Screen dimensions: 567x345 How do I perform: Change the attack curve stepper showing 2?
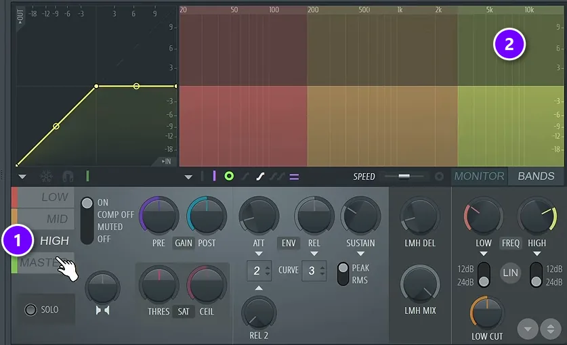(x=259, y=271)
